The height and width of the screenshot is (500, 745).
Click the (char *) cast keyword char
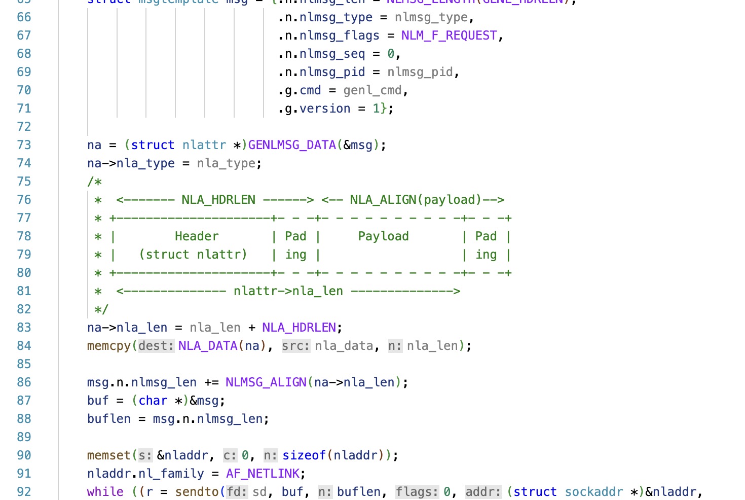[153, 401]
